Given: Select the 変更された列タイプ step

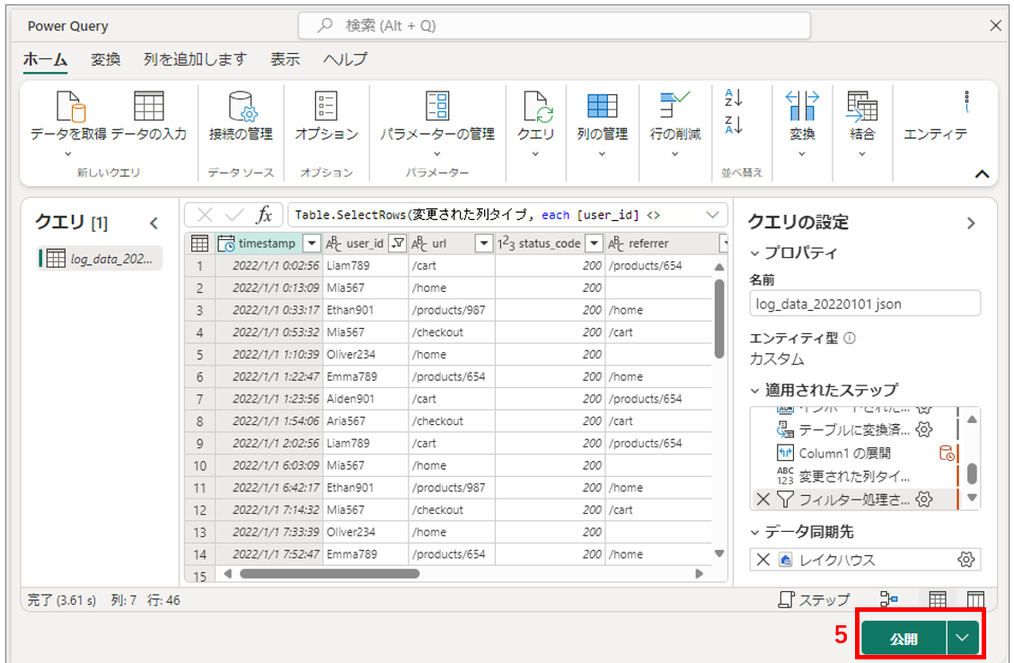Looking at the screenshot, I should pyautogui.click(x=853, y=476).
